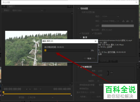Switch to the FTP tab
Viewport: 140px width, 102px height.
[114, 61]
